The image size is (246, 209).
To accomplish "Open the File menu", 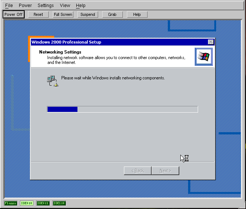I will [9, 6].
